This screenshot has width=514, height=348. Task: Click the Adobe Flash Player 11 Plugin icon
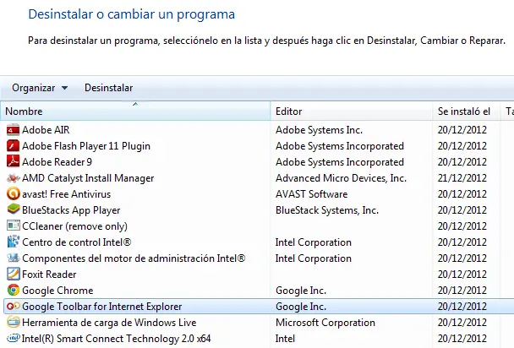(x=13, y=146)
